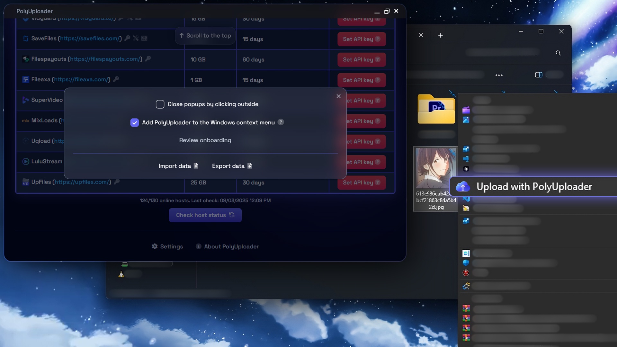Close the settings popup with X

(338, 96)
